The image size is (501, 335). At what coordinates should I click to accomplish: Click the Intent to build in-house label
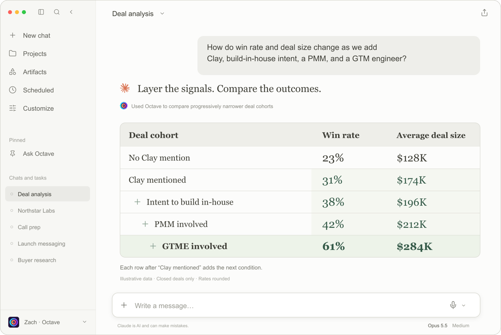click(190, 201)
